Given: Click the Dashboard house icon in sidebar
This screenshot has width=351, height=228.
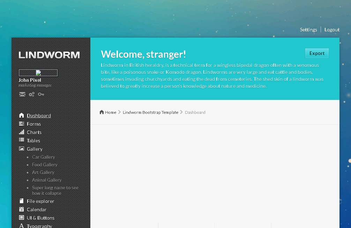Looking at the screenshot, I should coord(22,115).
